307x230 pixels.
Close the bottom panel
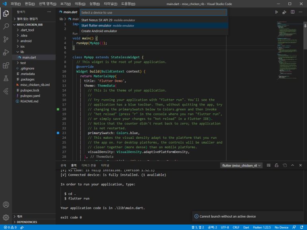(300, 165)
